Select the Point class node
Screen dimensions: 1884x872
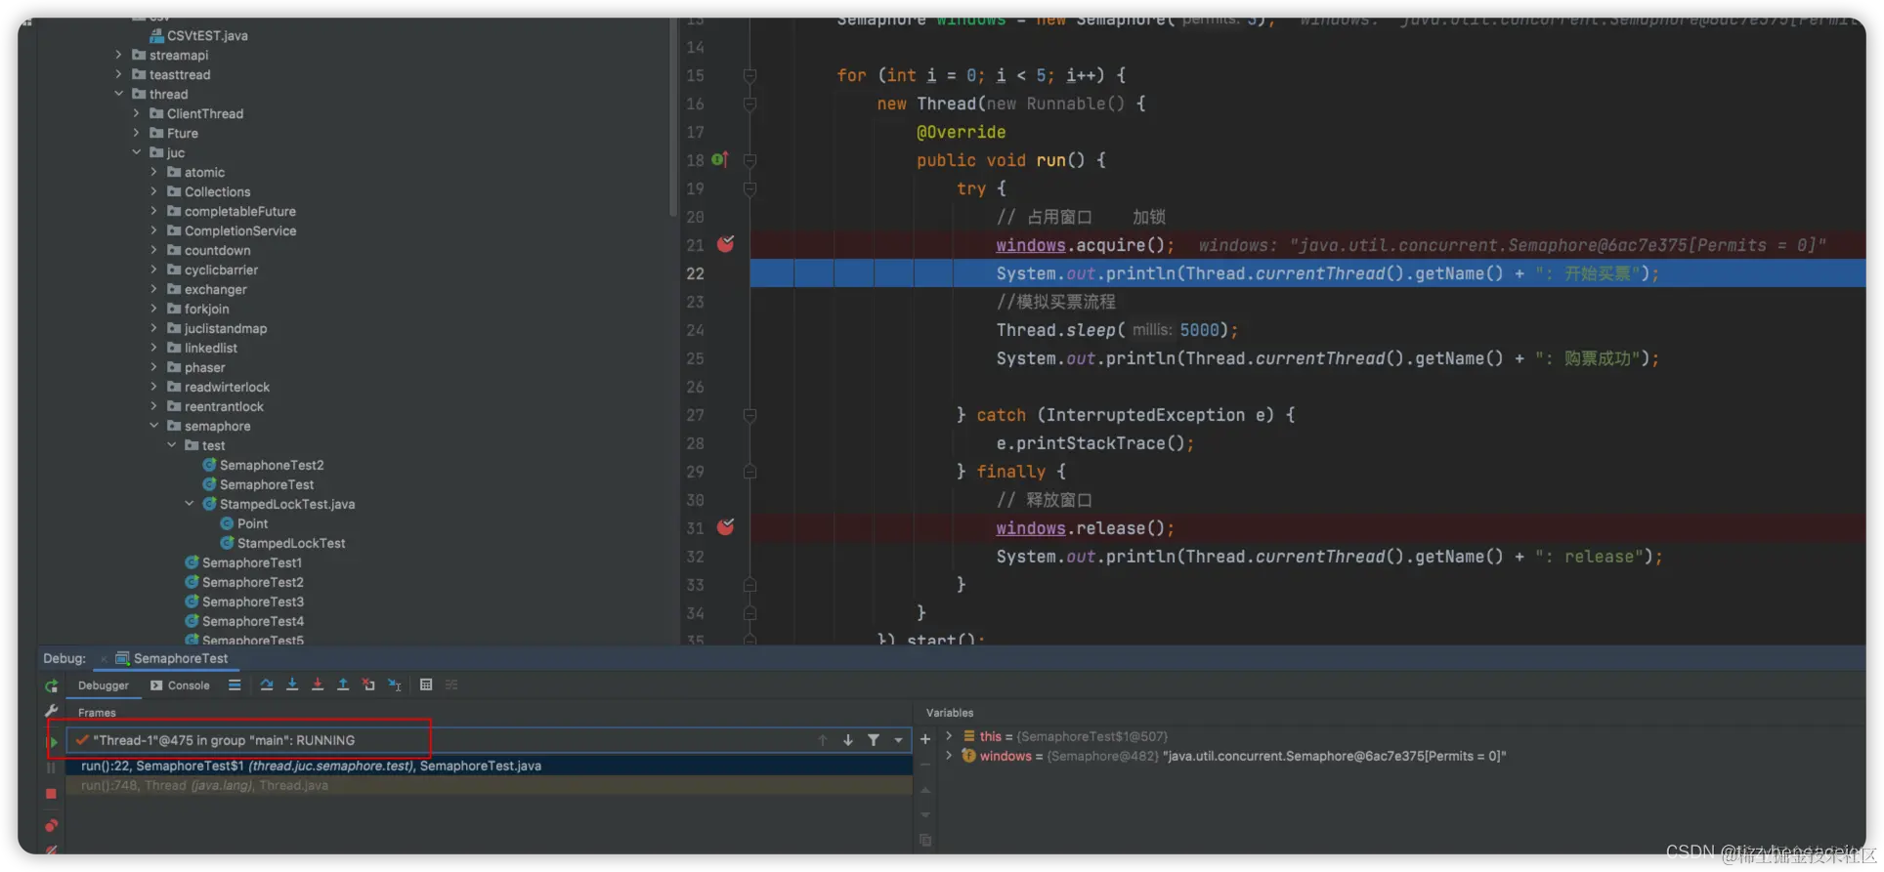point(244,524)
